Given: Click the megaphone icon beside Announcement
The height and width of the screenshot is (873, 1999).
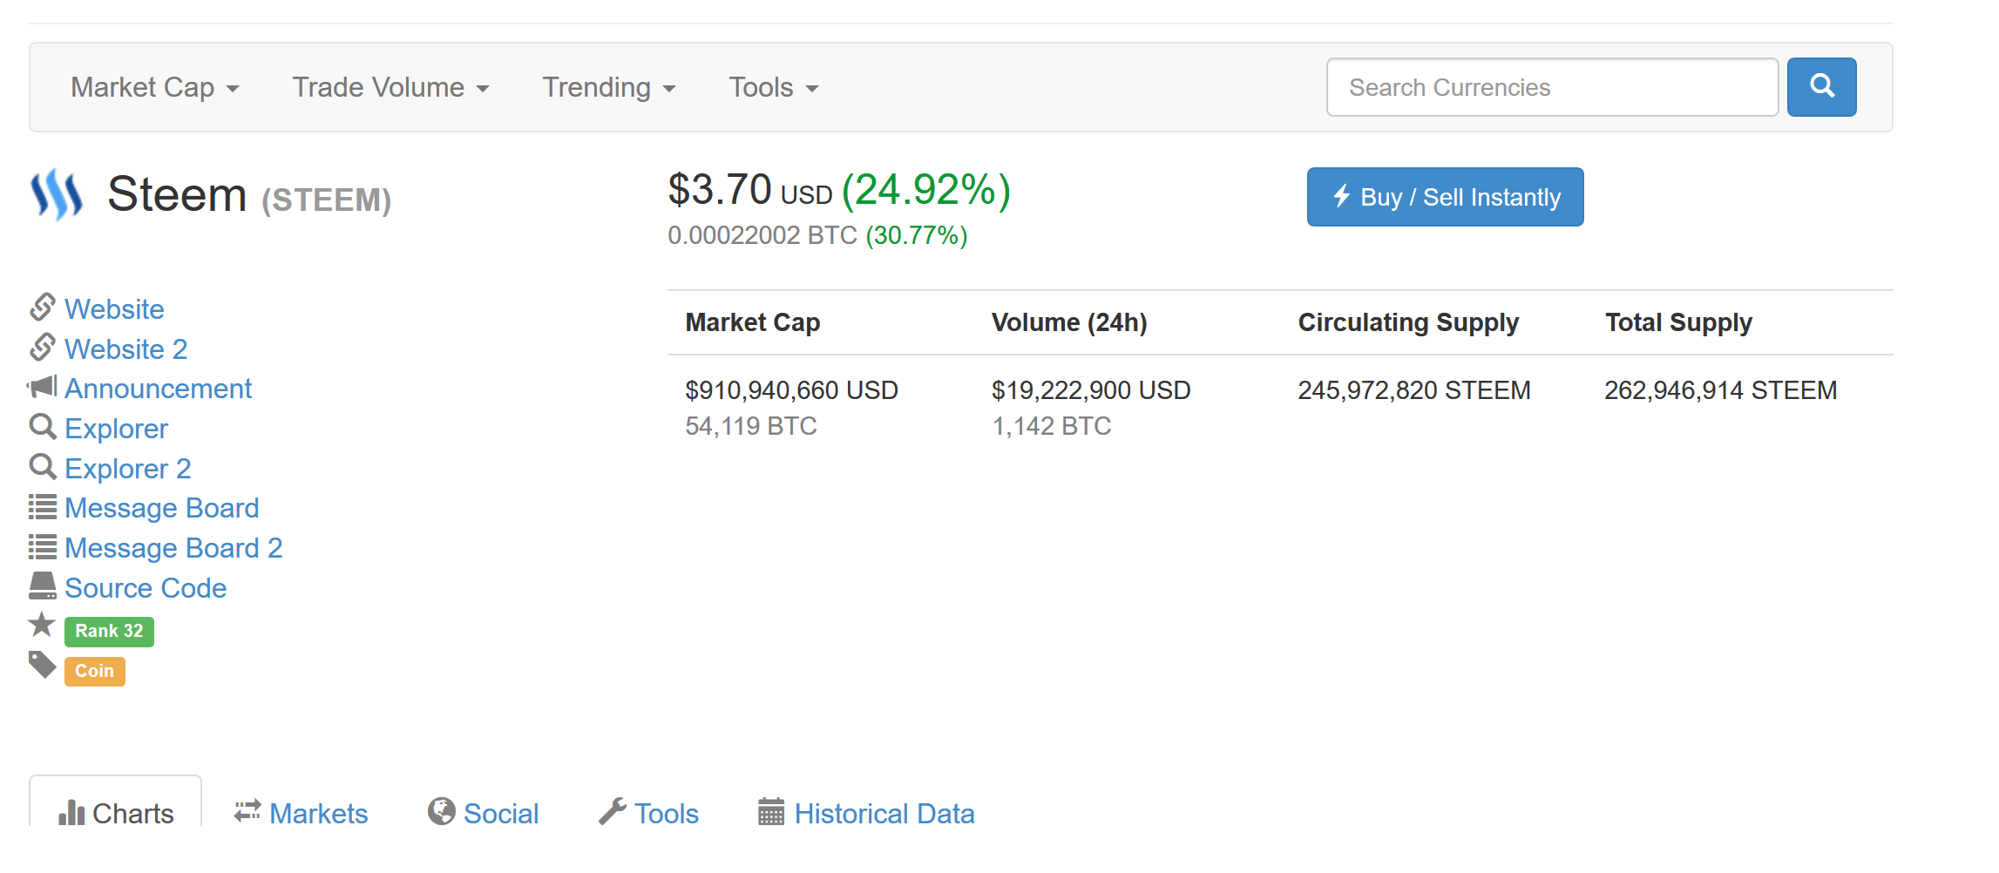Looking at the screenshot, I should click(x=42, y=387).
